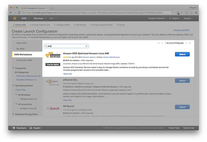The width and height of the screenshot is (207, 142).
Task: Switch to step 2 Choose Instance Type
Action: click(40, 25)
